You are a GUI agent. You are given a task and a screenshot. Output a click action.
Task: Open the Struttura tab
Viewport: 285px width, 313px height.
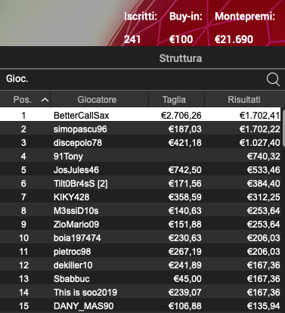pos(181,58)
